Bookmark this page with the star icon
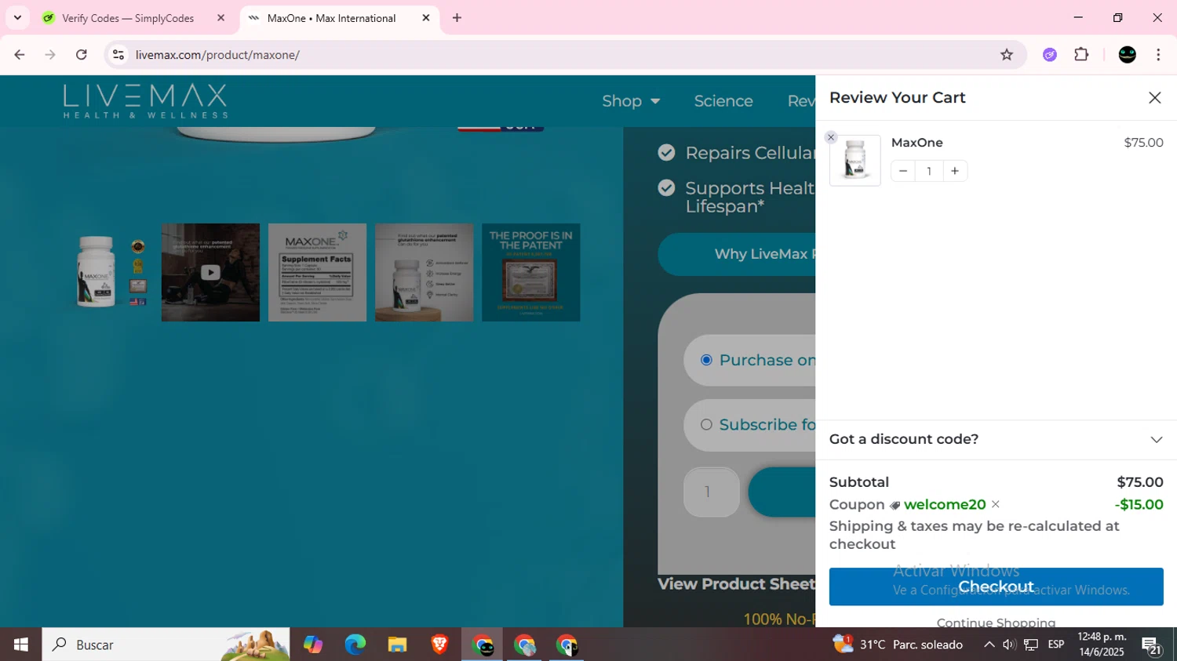This screenshot has height=661, width=1177. point(1007,55)
